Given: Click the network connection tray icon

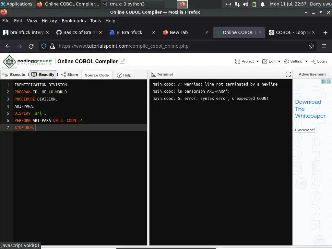Looking at the screenshot, I should coord(229,4).
